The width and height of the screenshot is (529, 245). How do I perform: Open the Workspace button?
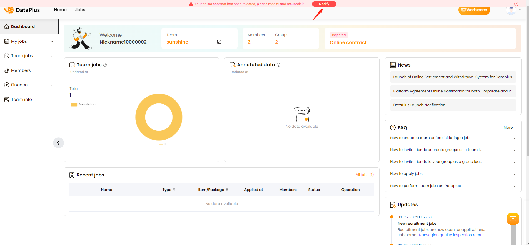pos(474,10)
